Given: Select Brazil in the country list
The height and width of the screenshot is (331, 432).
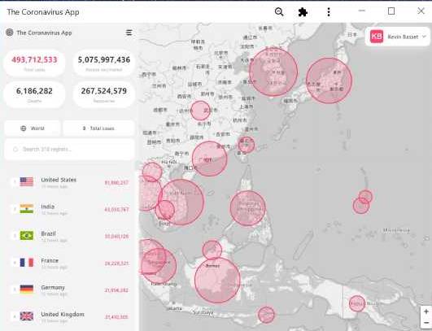Looking at the screenshot, I should click(69, 236).
